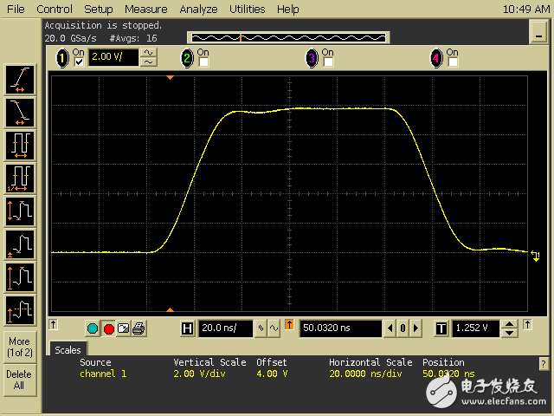Enable the channel 4 On checkbox
This screenshot has width=554, height=416.
pos(452,62)
